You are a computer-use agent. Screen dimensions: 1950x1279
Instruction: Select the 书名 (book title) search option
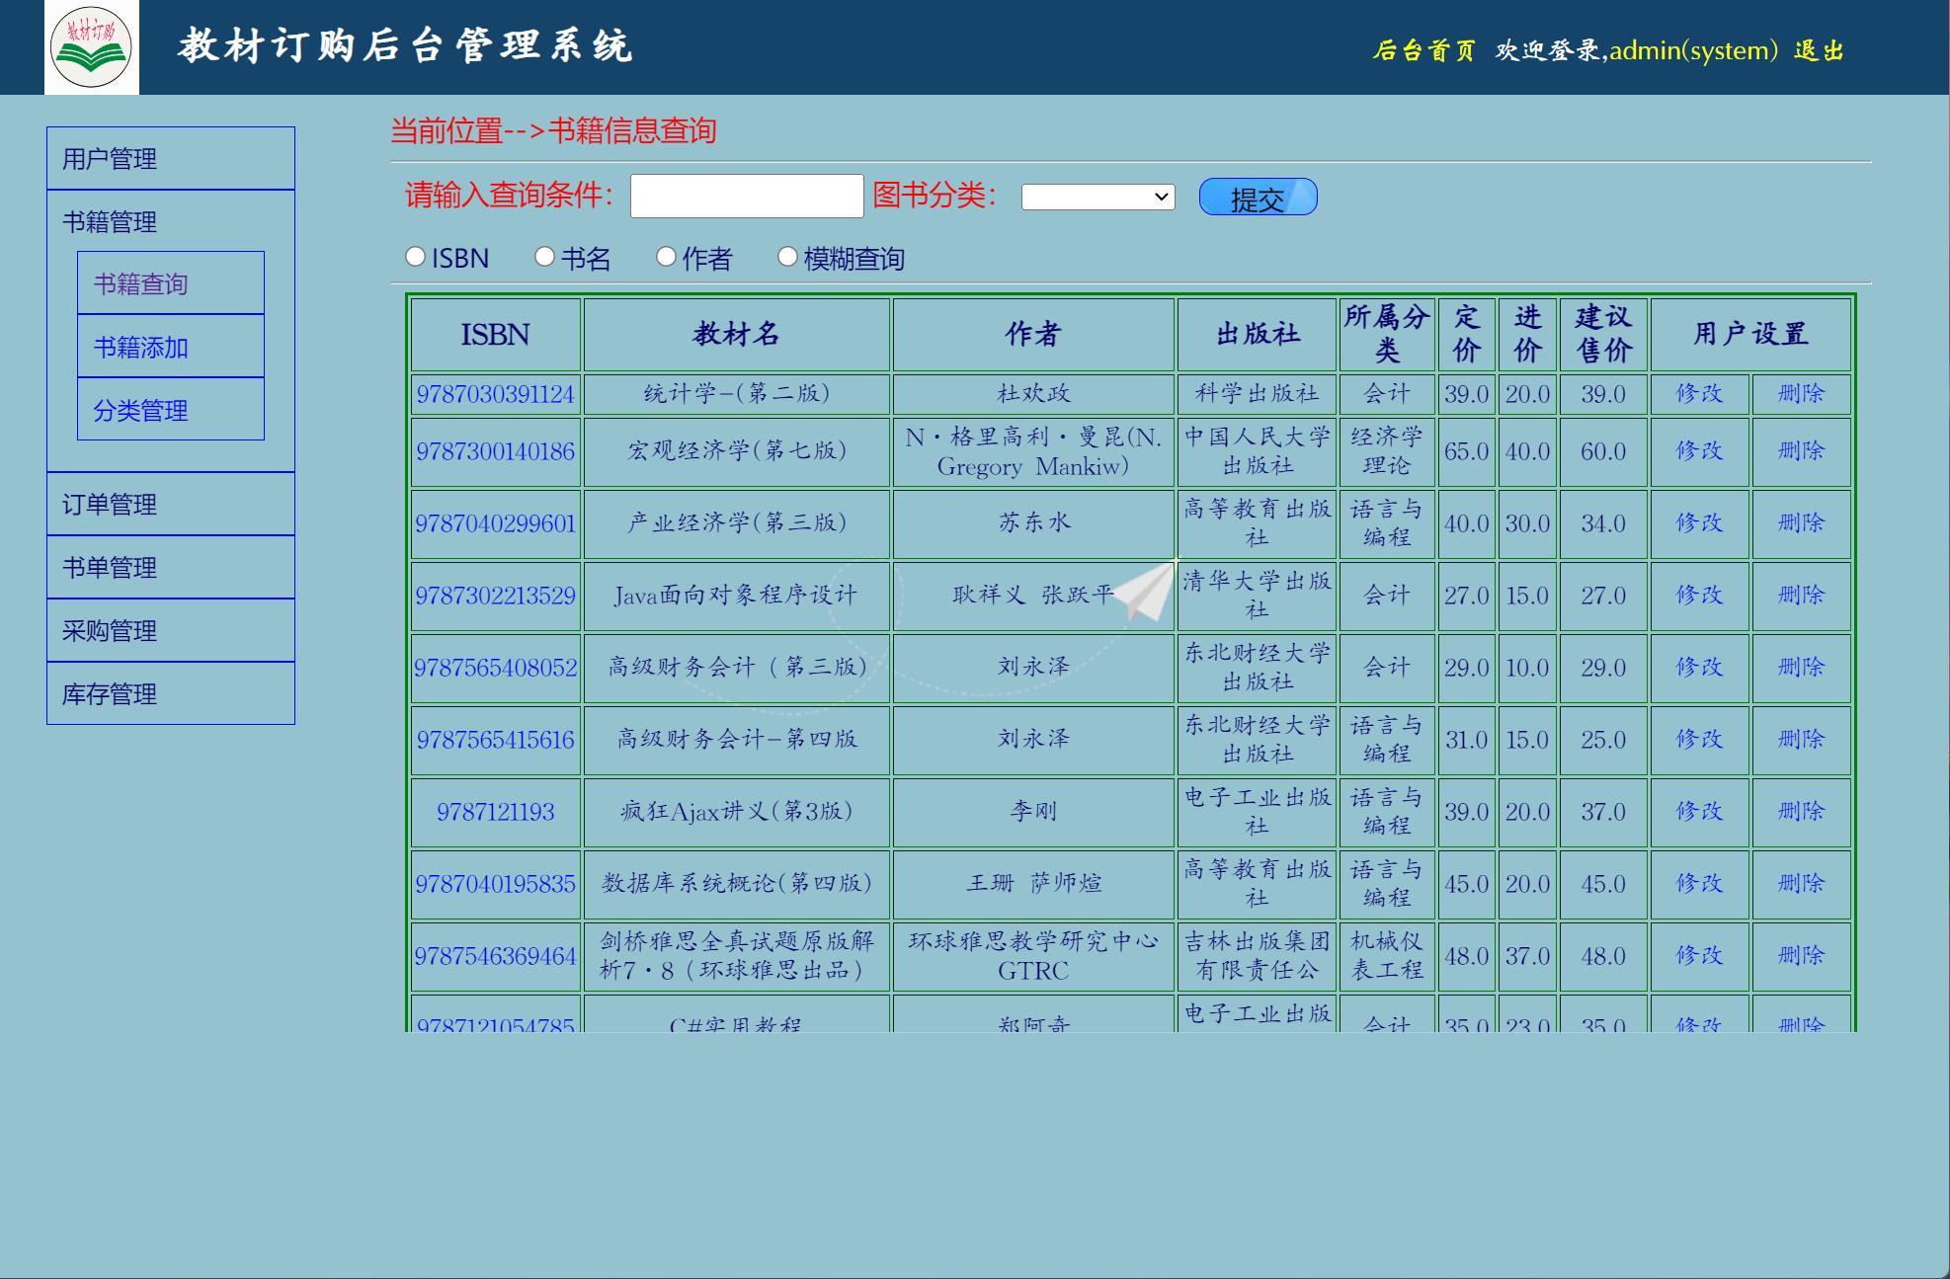point(543,257)
